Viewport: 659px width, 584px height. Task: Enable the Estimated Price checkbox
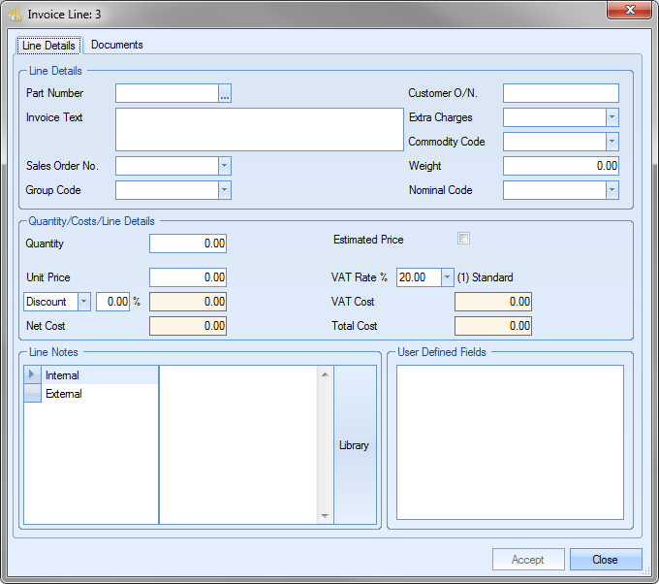tap(463, 239)
